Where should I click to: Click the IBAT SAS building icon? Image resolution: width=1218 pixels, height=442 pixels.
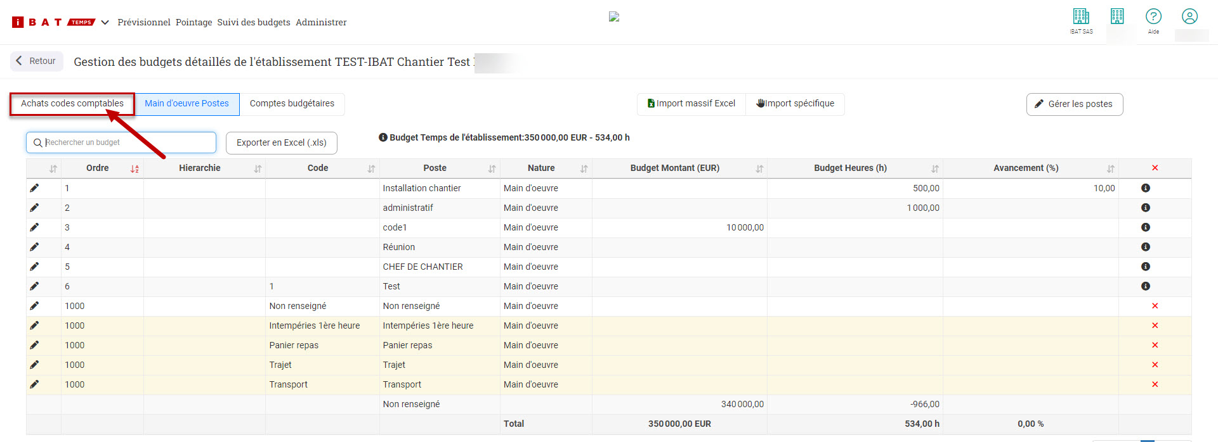pyautogui.click(x=1081, y=17)
